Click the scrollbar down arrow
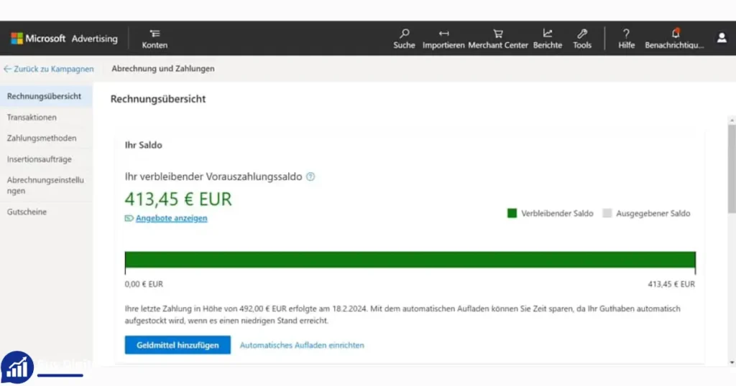The image size is (736, 386). coord(732,362)
